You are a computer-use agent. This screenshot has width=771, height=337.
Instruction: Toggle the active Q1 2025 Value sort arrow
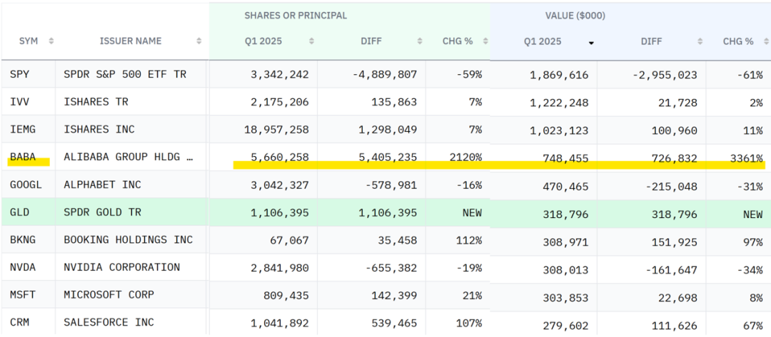point(591,42)
